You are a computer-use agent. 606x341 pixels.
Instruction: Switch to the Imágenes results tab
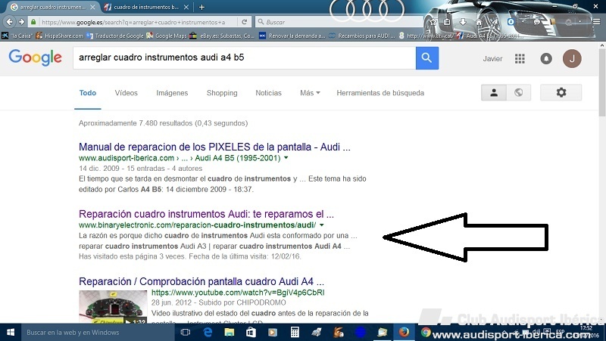[172, 93]
